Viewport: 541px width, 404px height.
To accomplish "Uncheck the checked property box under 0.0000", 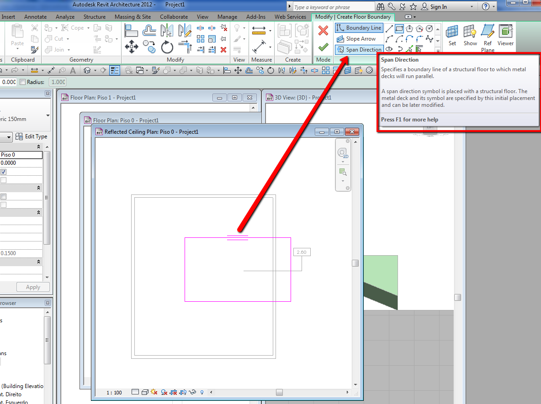I will [x=4, y=172].
